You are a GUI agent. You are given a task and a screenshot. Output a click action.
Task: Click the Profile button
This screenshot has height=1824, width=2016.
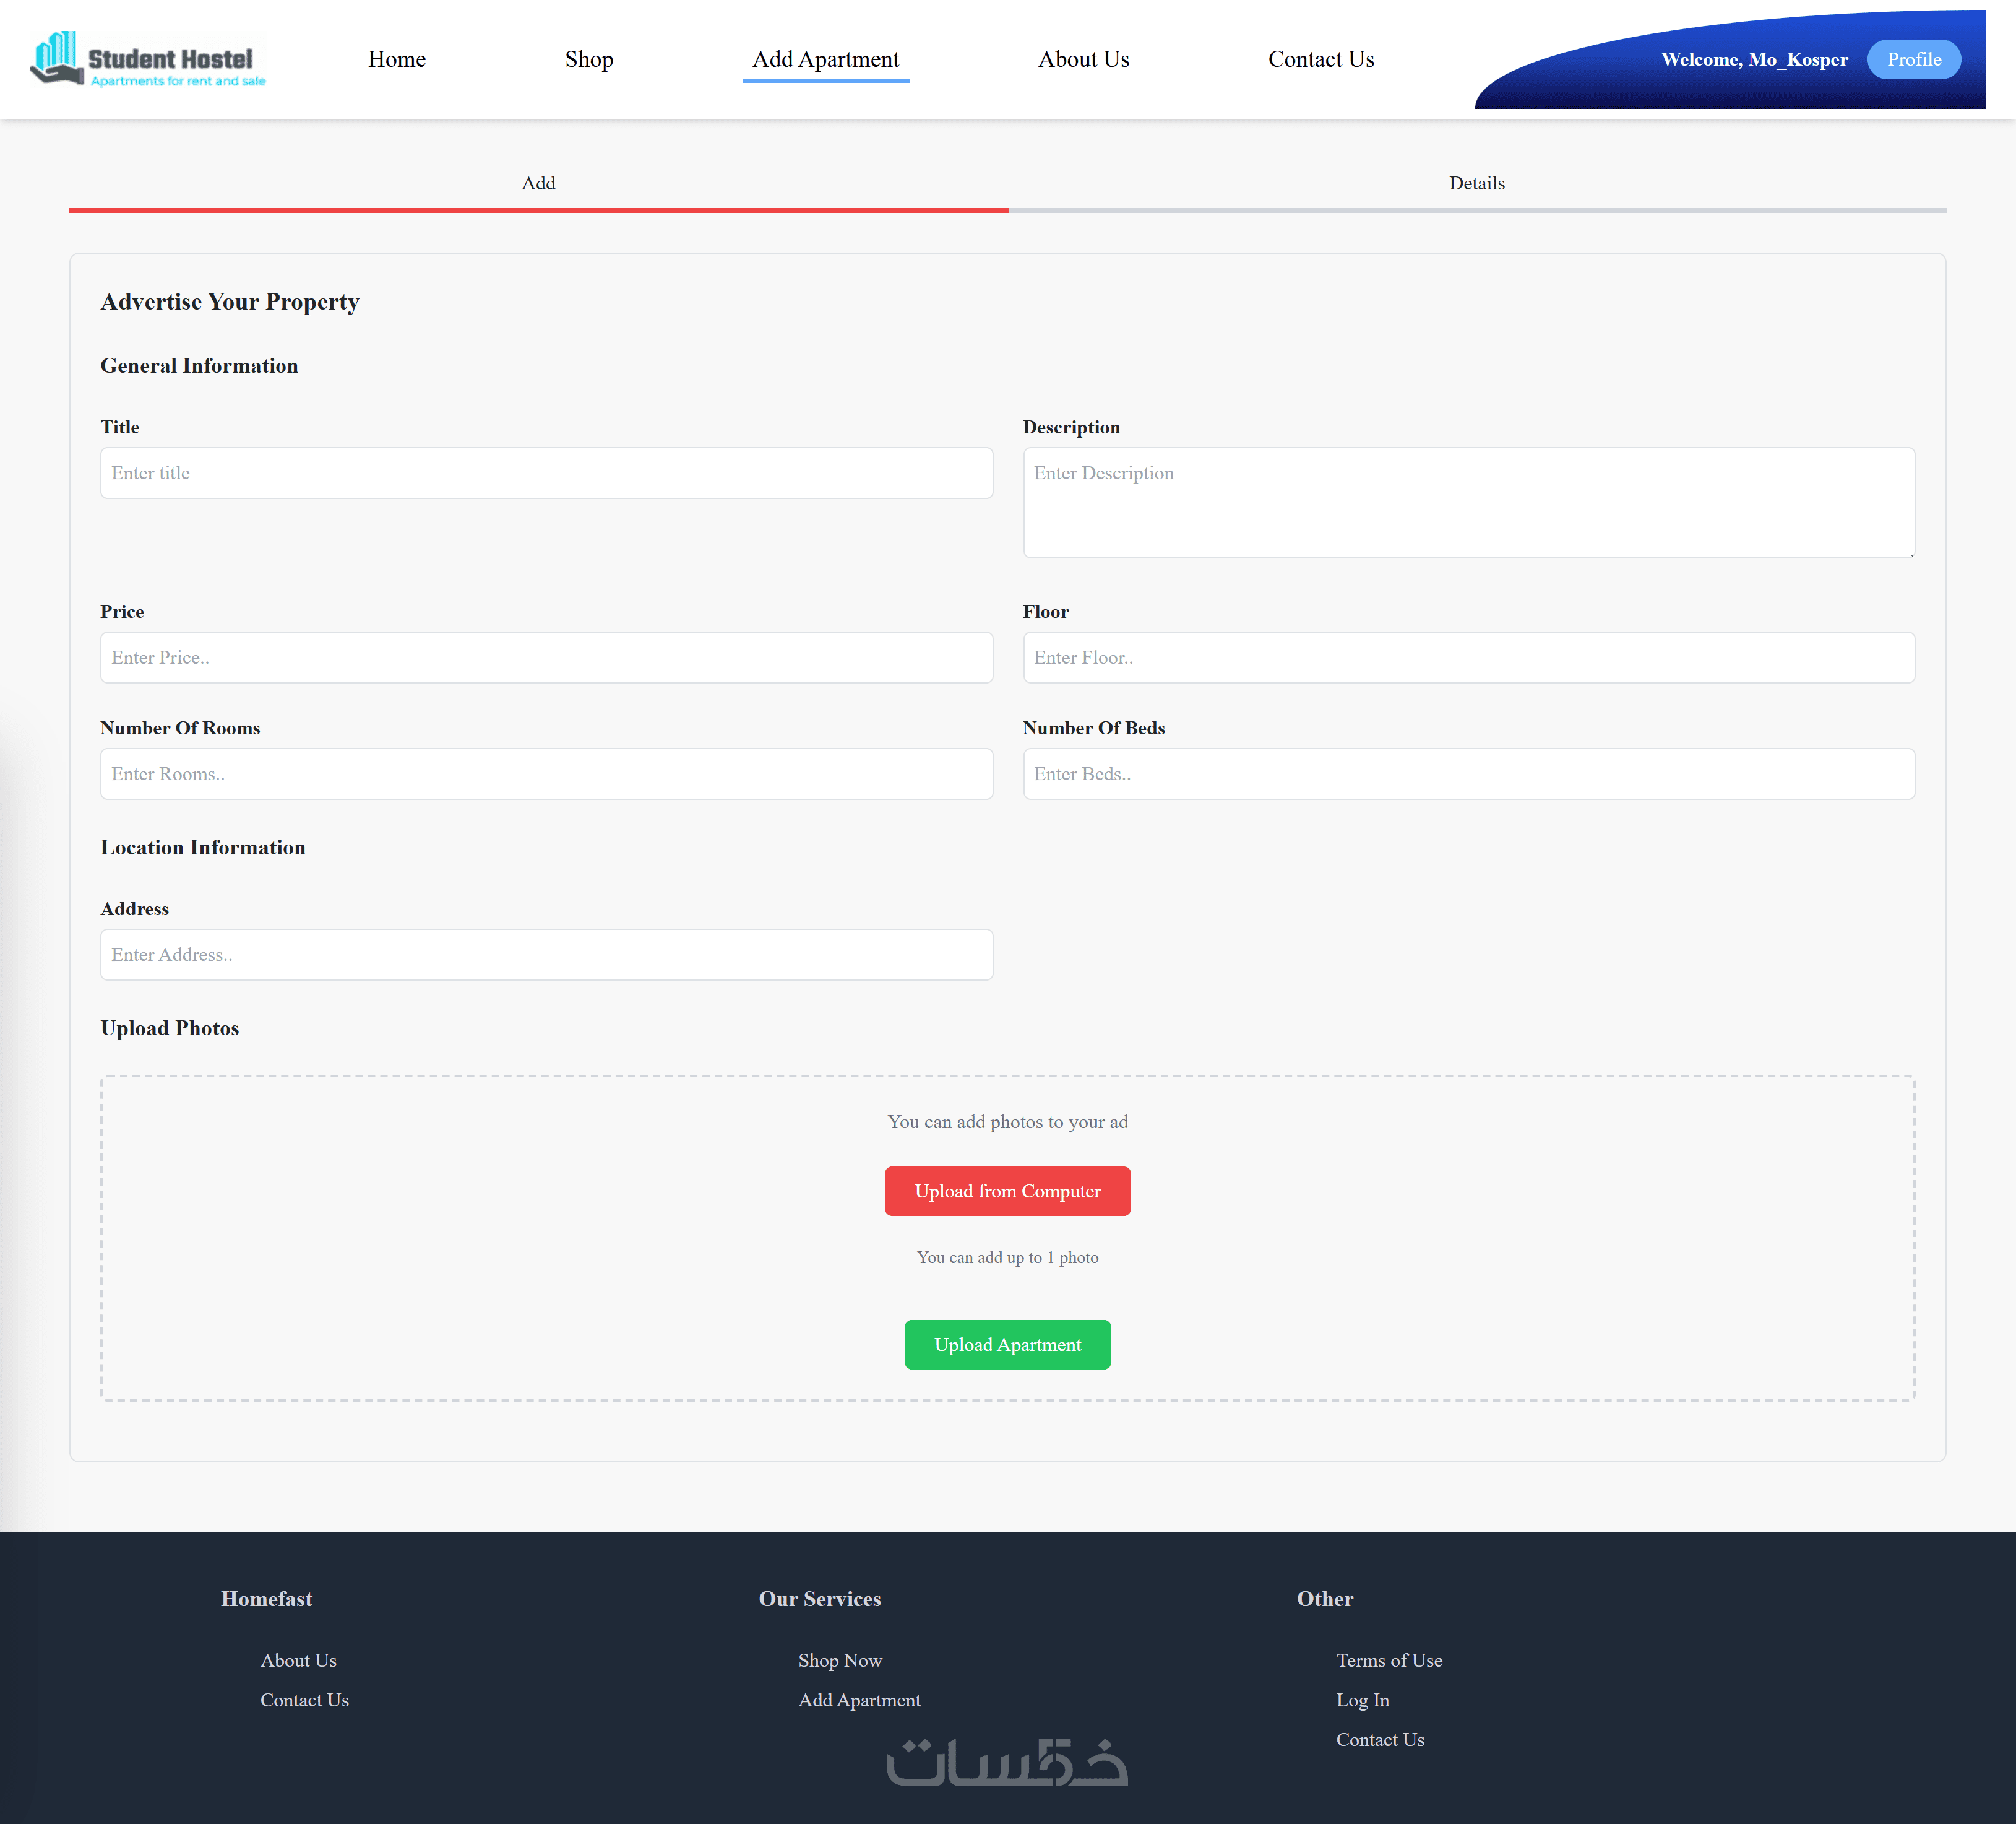pyautogui.click(x=1913, y=60)
